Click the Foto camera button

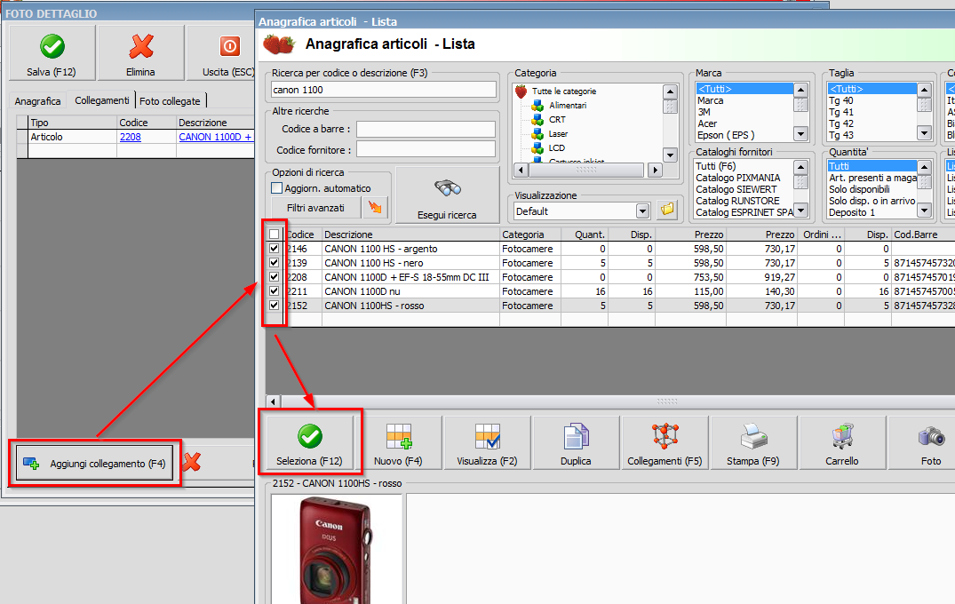pyautogui.click(x=931, y=442)
